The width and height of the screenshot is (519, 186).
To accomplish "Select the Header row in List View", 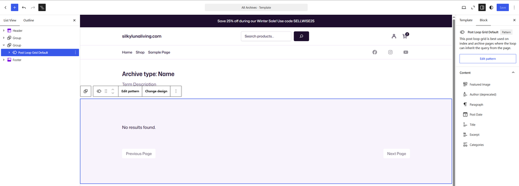I will click(x=40, y=30).
